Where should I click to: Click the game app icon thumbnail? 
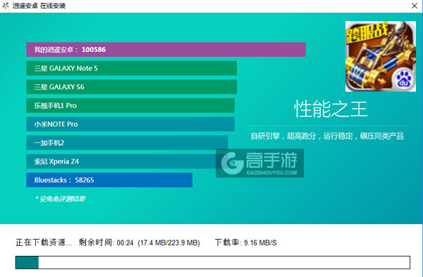381,56
